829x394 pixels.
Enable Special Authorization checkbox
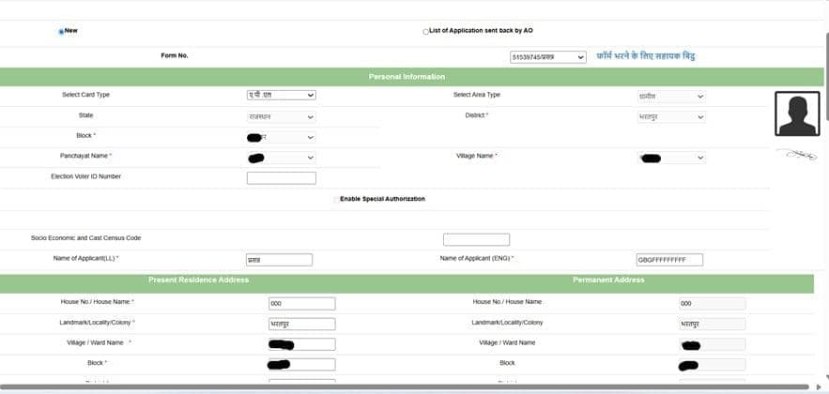[x=336, y=199]
